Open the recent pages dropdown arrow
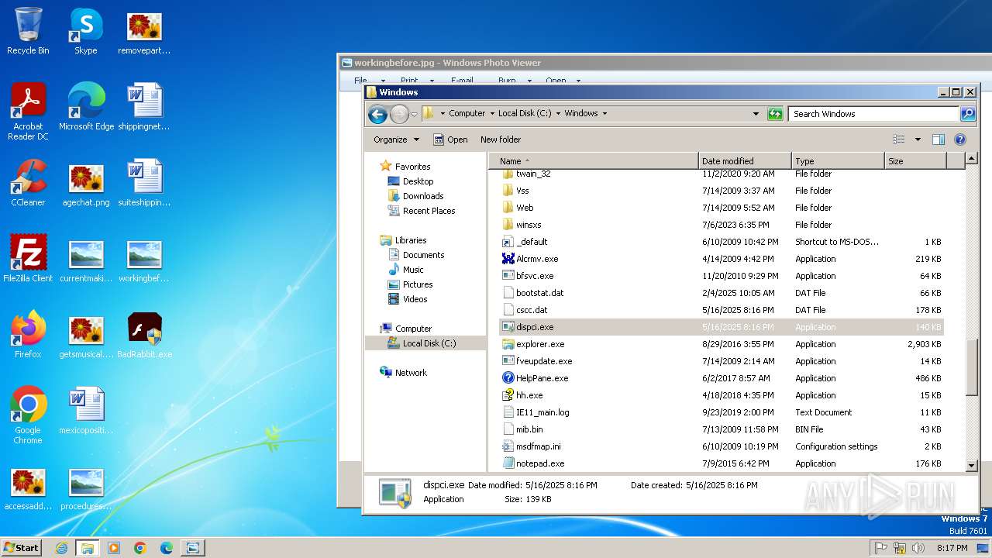992x558 pixels. tap(414, 114)
